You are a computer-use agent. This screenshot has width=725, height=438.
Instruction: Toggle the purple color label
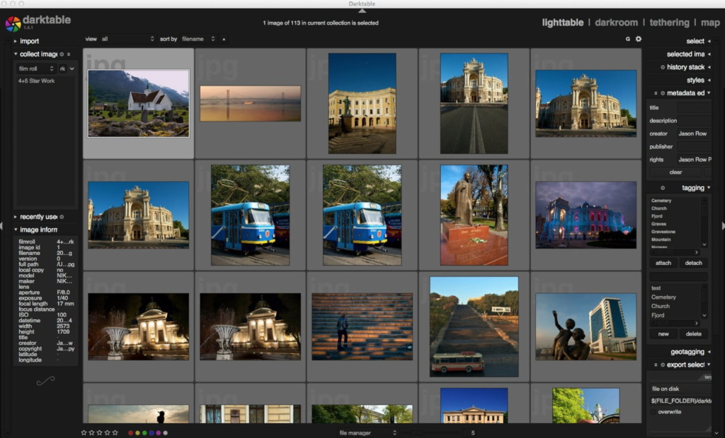click(159, 433)
